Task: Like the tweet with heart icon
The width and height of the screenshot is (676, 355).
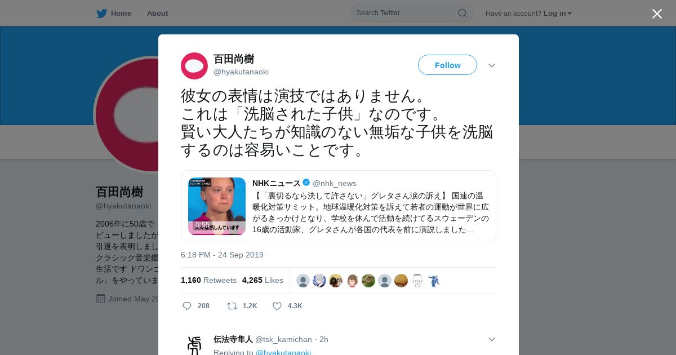Action: coord(277,306)
